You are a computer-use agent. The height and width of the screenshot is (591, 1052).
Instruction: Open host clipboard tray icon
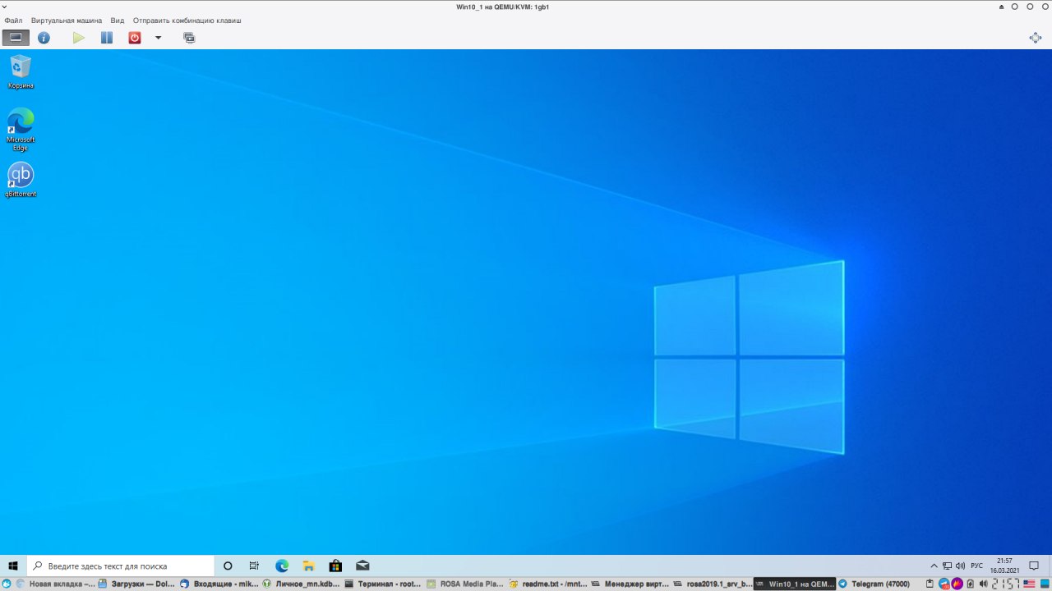coord(930,584)
